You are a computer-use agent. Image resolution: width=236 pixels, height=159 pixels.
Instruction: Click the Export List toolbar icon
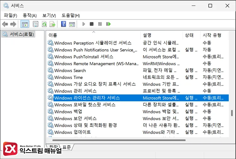53,24
